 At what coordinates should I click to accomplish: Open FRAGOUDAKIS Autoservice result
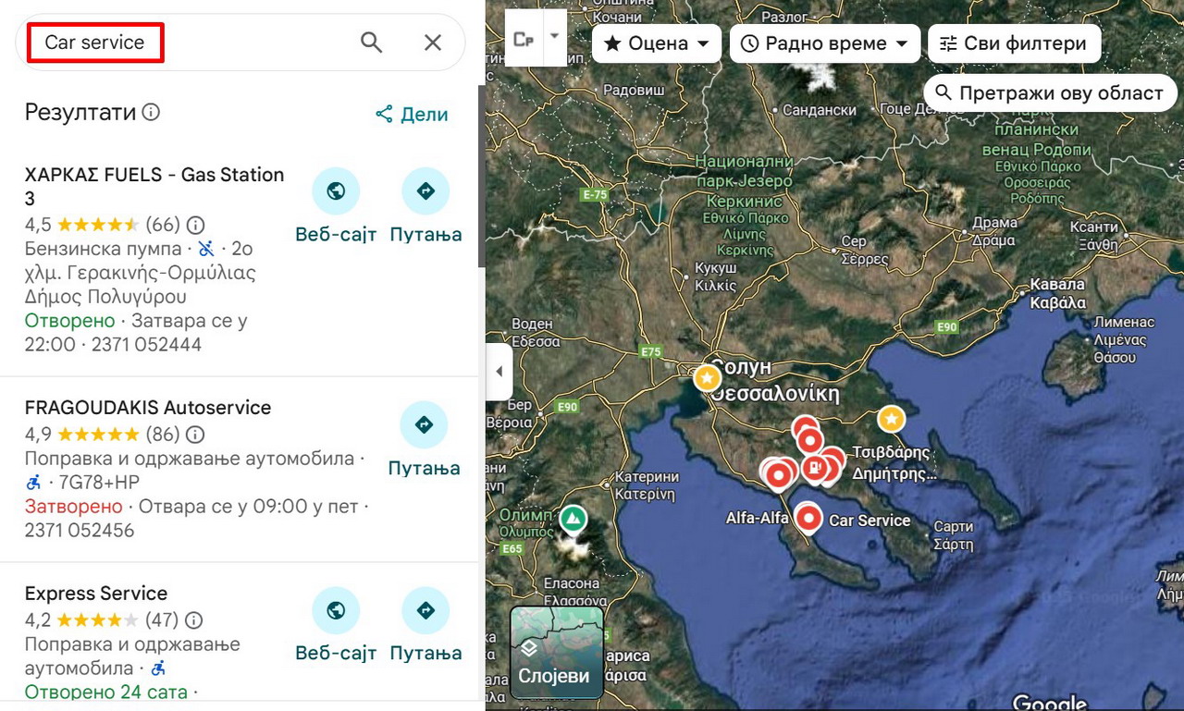[148, 408]
